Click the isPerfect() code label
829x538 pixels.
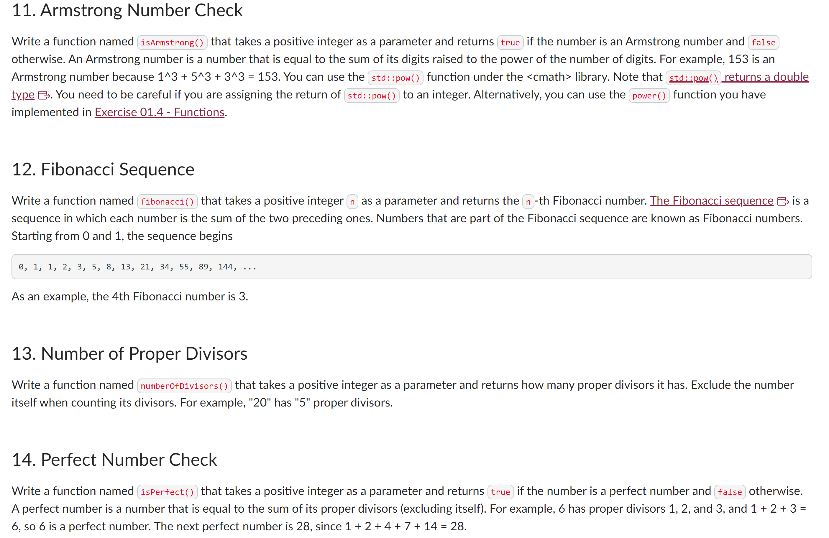pyautogui.click(x=167, y=492)
